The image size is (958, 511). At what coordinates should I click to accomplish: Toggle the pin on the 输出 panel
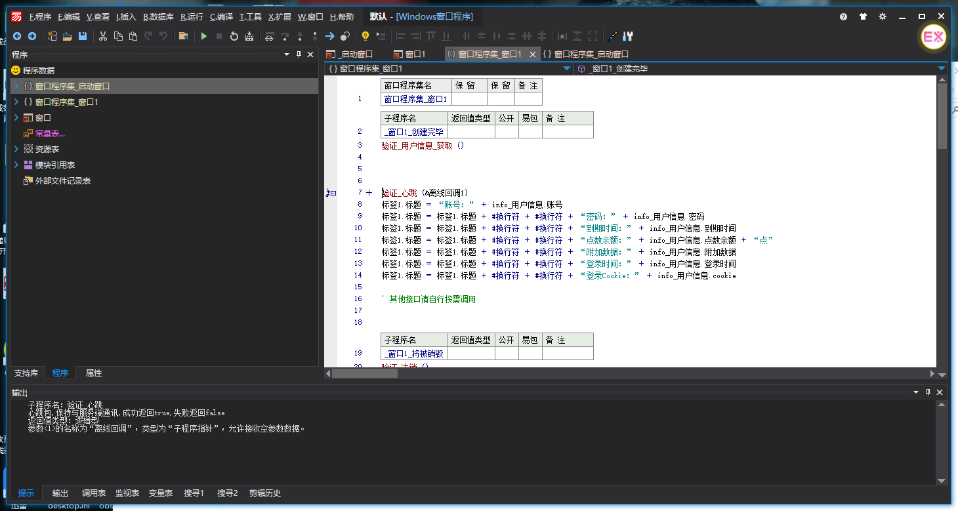[x=928, y=392]
